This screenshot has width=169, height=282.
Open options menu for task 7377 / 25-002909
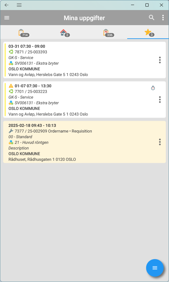point(160,142)
